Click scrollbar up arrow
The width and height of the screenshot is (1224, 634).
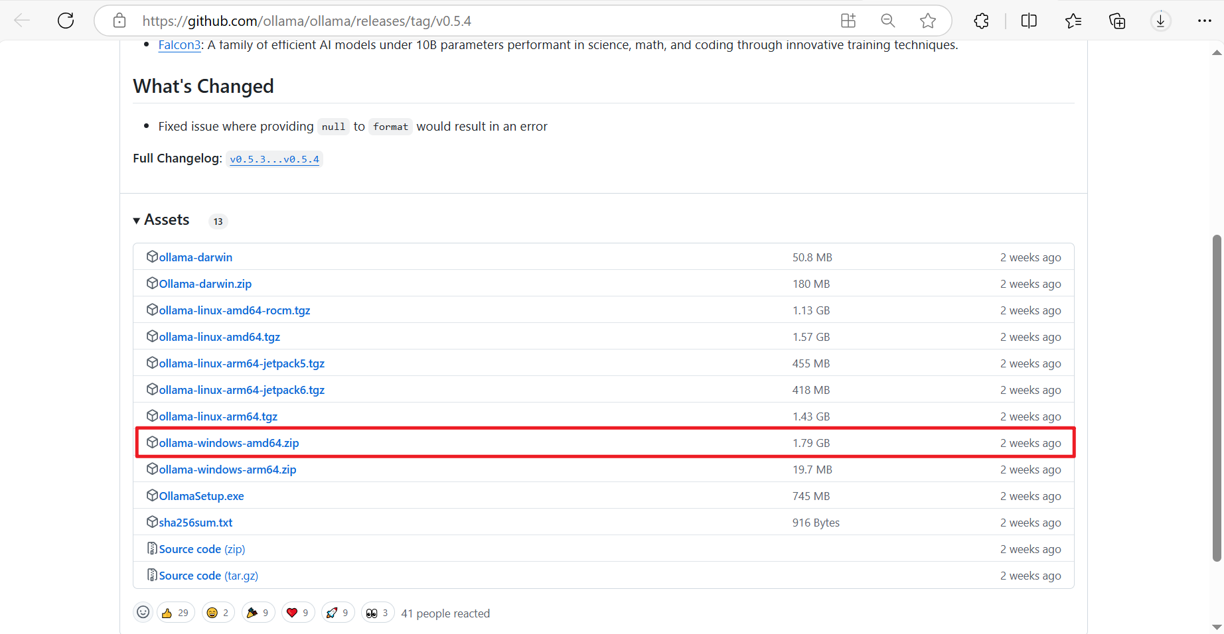click(1217, 52)
